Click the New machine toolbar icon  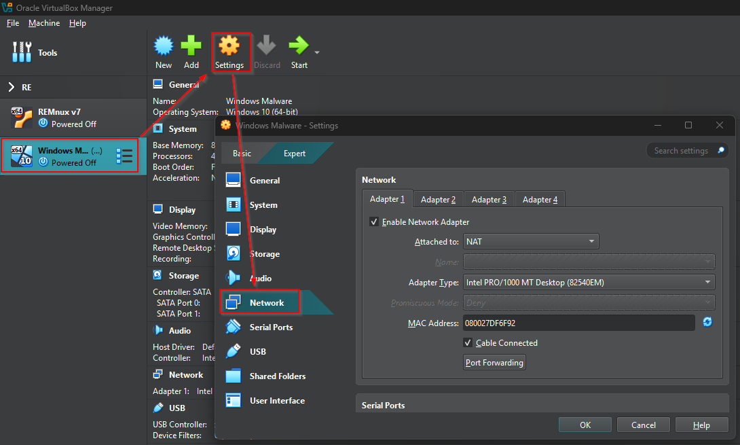pyautogui.click(x=164, y=46)
